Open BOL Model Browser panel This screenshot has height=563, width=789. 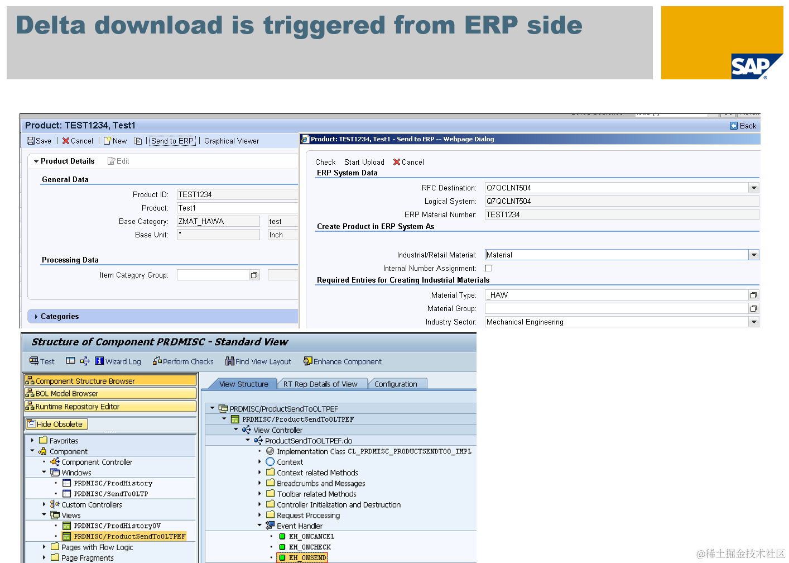(x=110, y=393)
